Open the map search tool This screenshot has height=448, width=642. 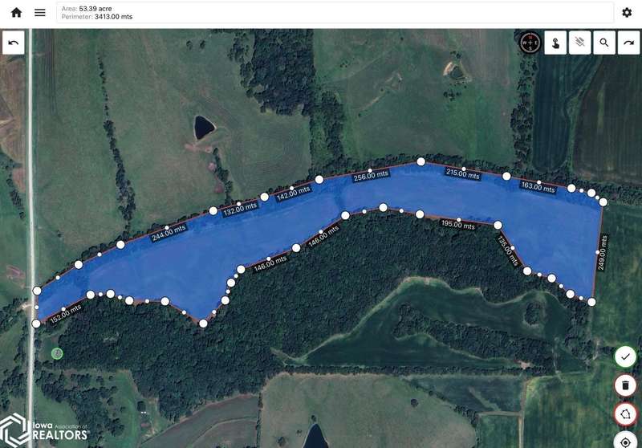click(x=604, y=43)
